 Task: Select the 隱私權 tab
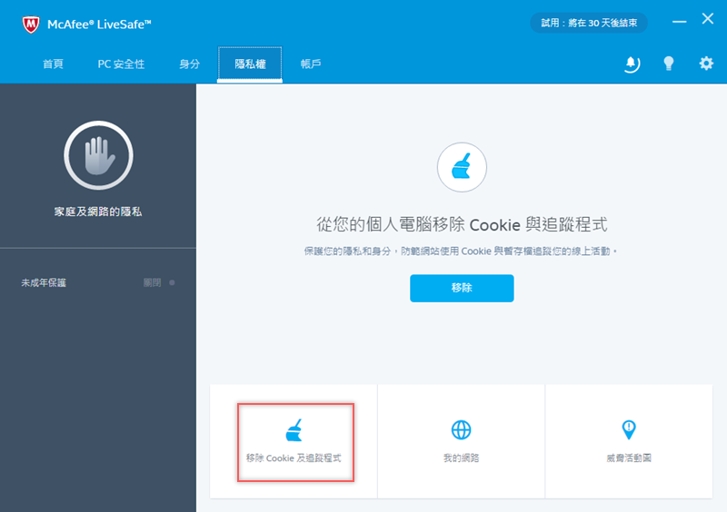(x=250, y=64)
